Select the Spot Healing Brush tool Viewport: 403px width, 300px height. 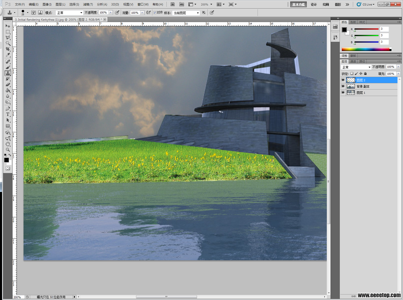click(x=8, y=61)
